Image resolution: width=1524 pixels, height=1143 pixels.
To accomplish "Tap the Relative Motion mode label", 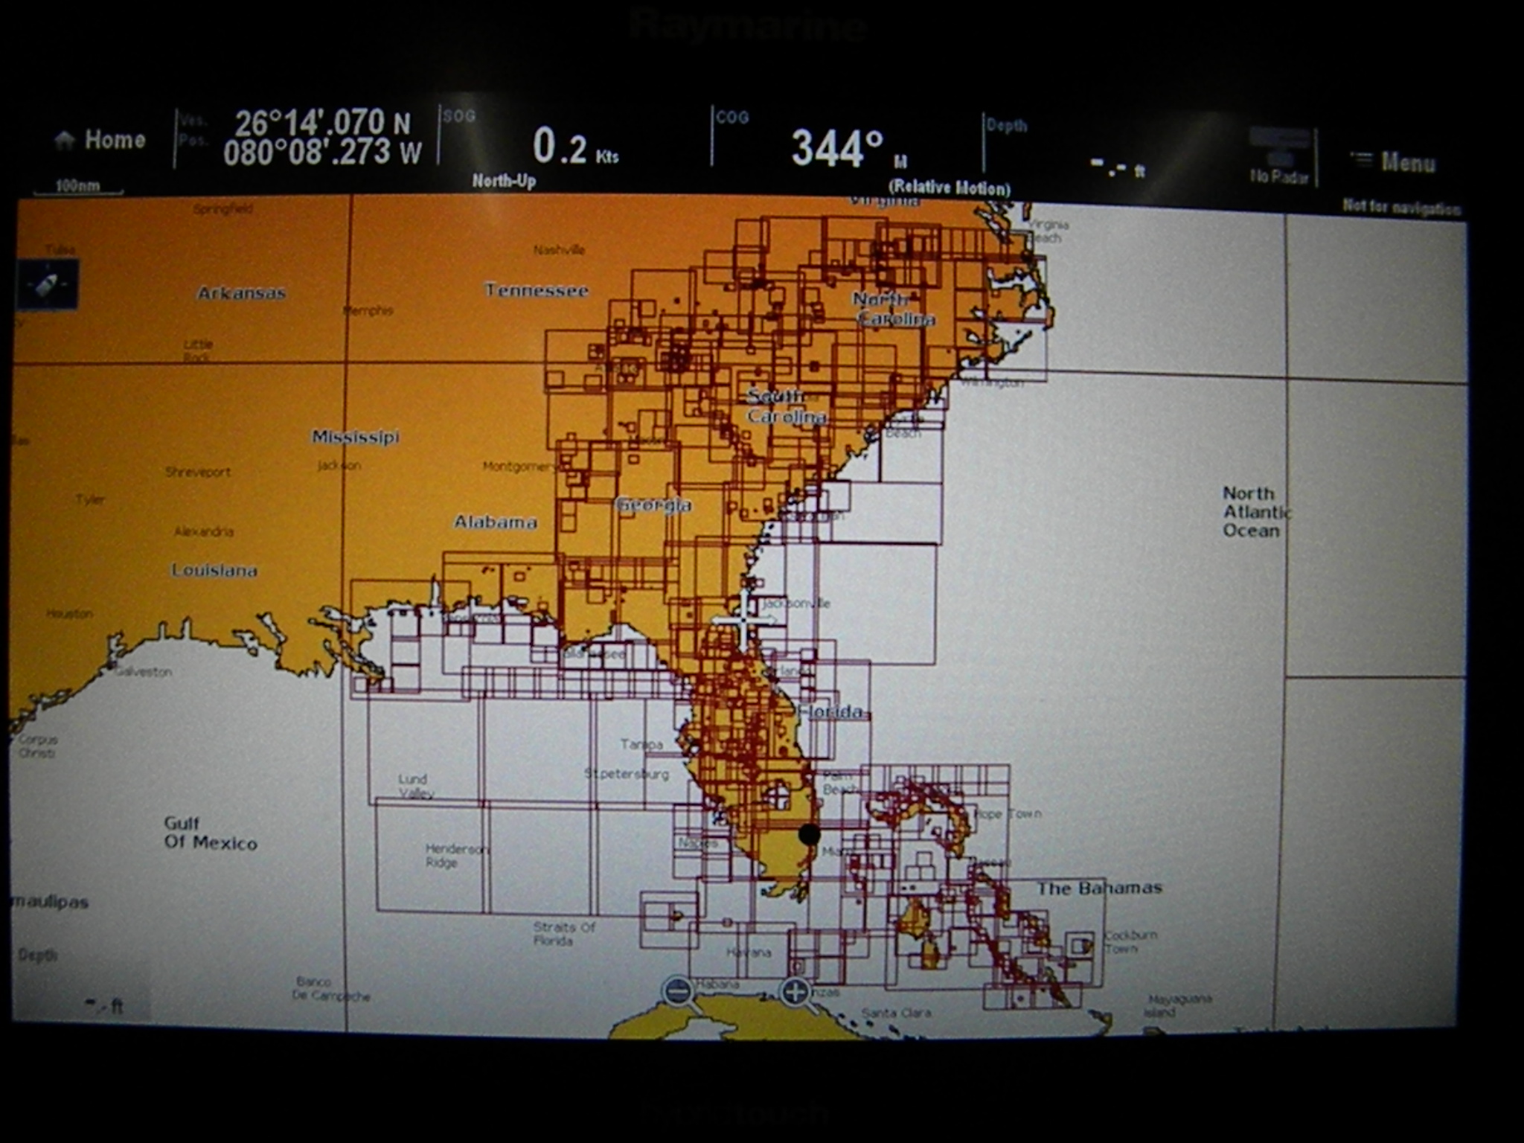I will pos(950,188).
